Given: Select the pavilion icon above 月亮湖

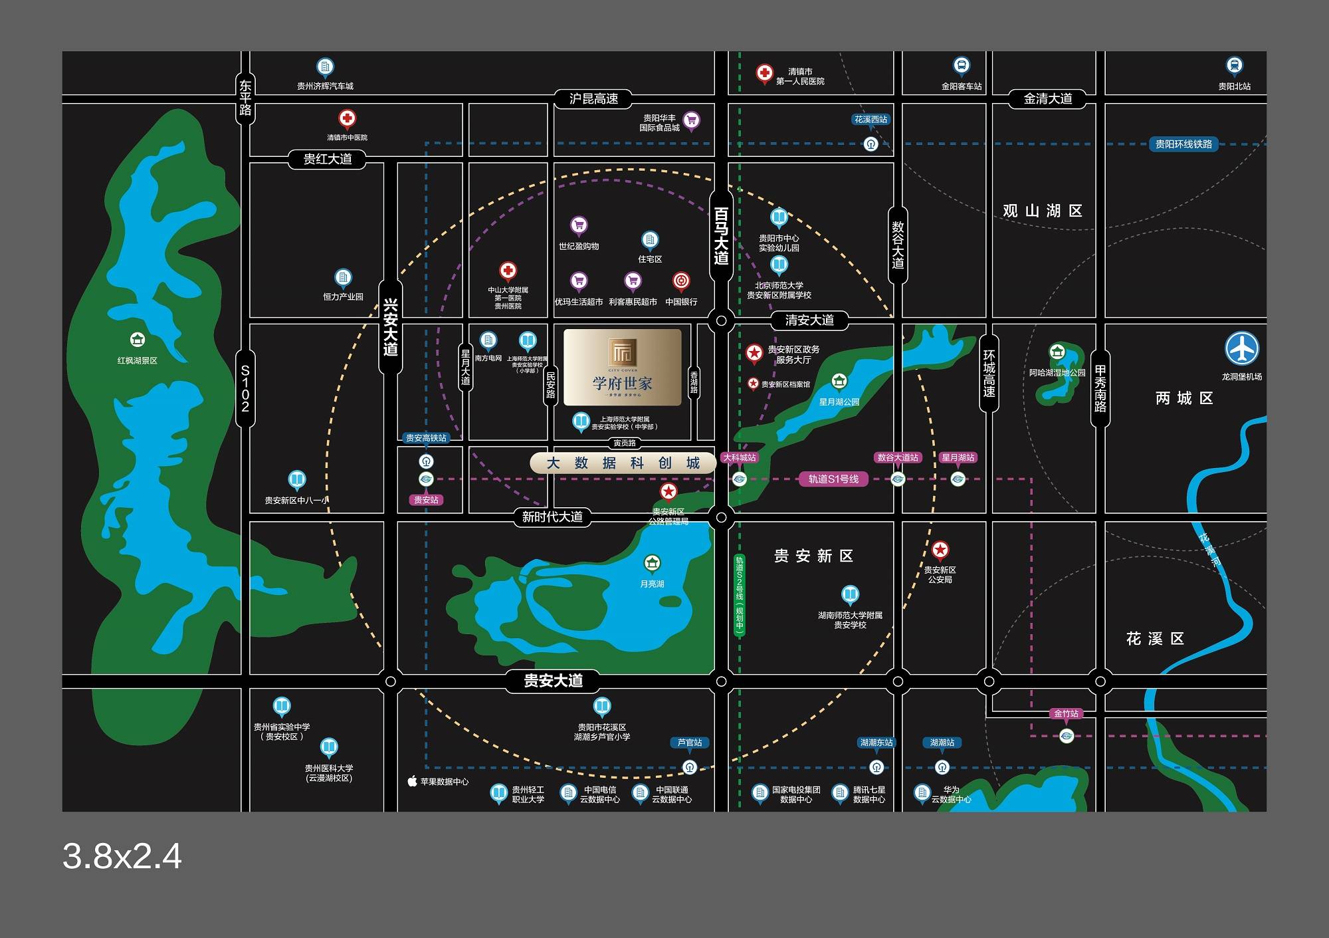Looking at the screenshot, I should click(x=652, y=563).
